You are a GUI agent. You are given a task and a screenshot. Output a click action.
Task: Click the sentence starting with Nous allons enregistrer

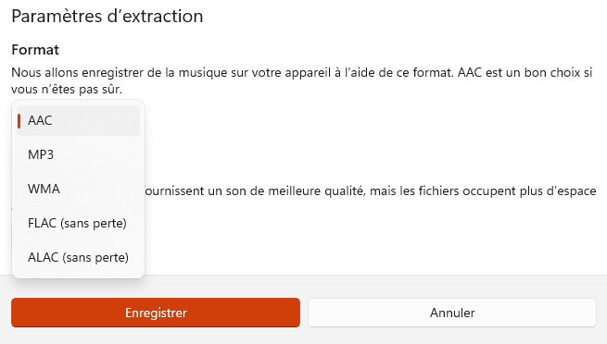pyautogui.click(x=233, y=72)
